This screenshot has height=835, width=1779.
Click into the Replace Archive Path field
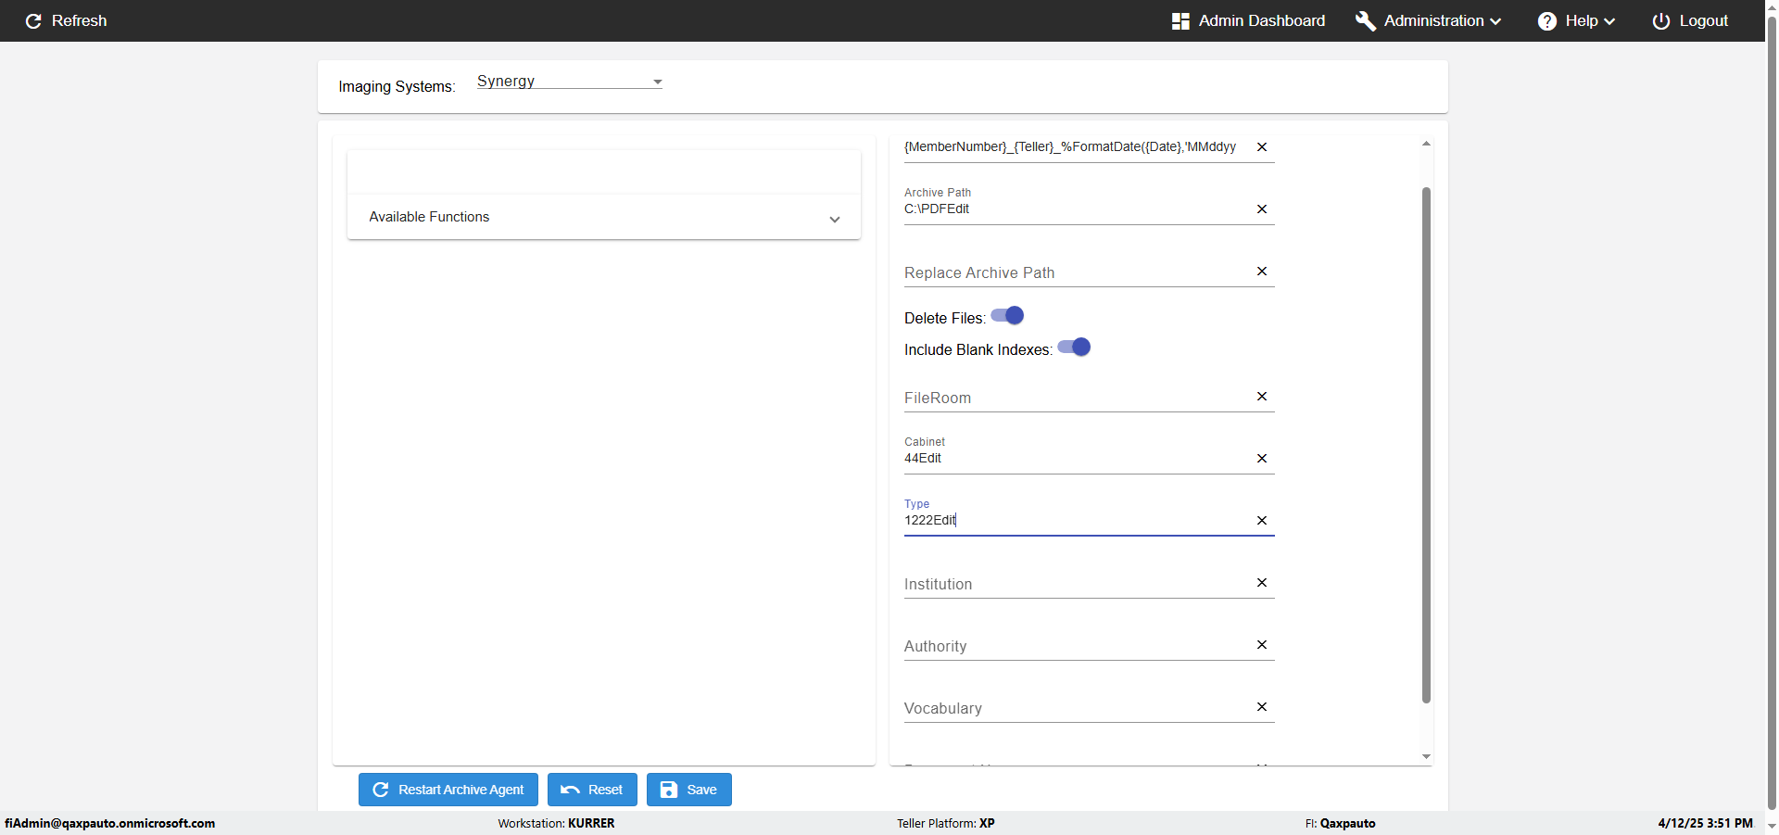(1075, 272)
